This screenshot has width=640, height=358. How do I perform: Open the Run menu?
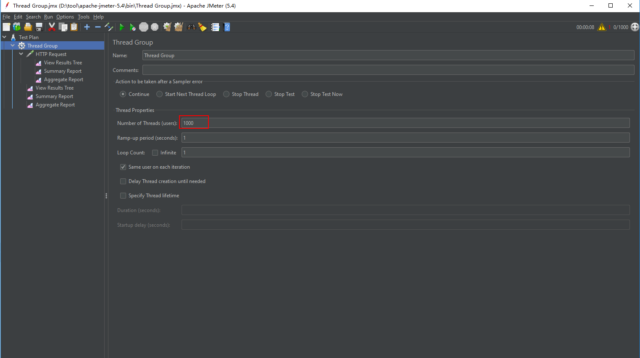click(48, 17)
